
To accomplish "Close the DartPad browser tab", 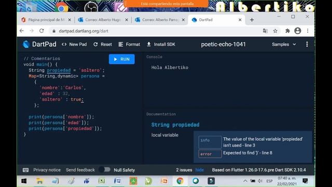I will click(x=240, y=20).
